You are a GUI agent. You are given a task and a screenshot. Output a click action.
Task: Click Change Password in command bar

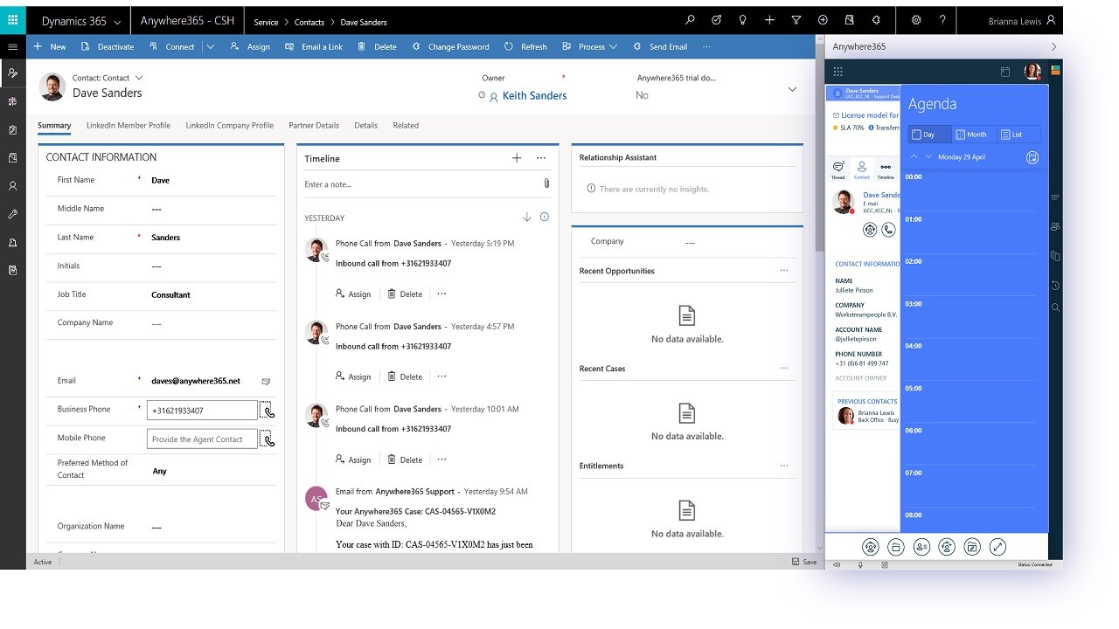click(450, 46)
